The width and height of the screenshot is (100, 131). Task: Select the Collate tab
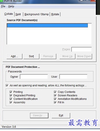click(9, 14)
